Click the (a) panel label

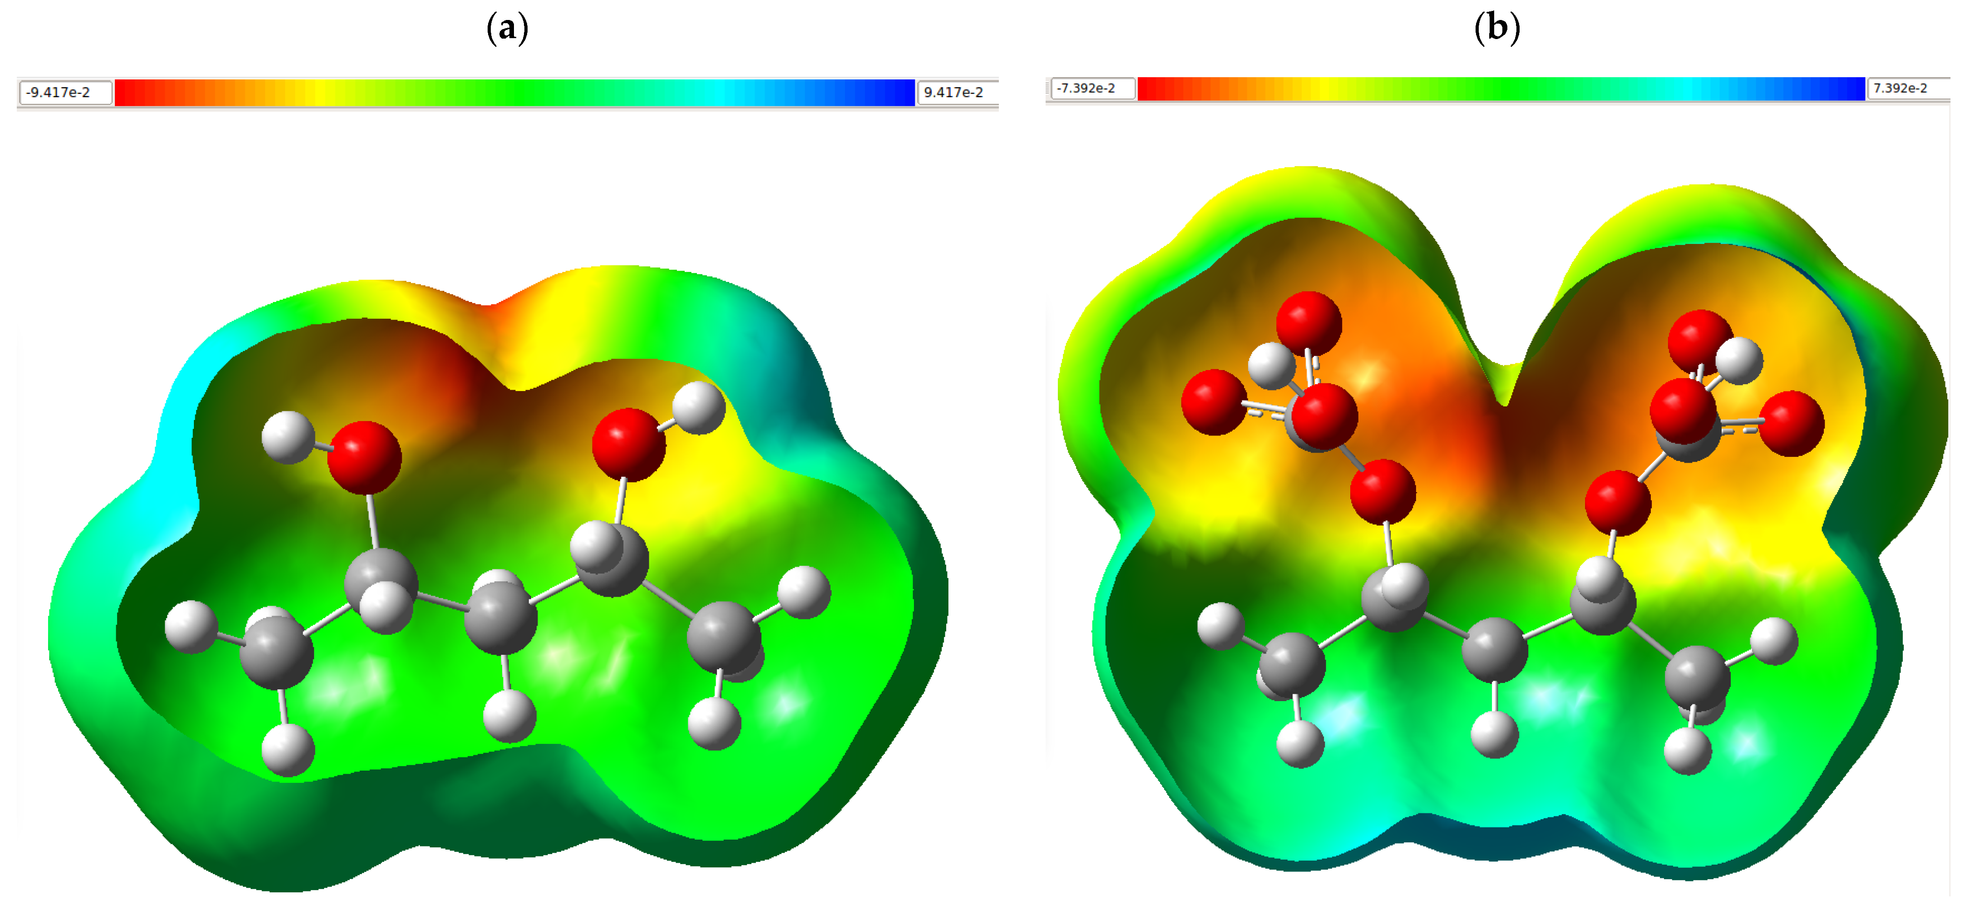click(x=507, y=28)
